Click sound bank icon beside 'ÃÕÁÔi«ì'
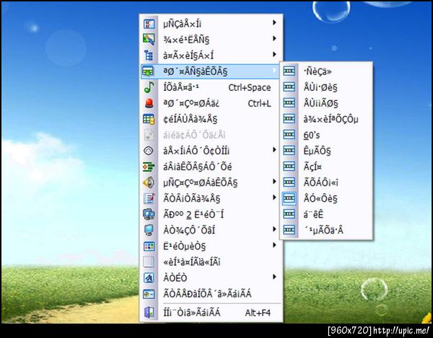Viewport: 433px width, 338px height. 289,182
